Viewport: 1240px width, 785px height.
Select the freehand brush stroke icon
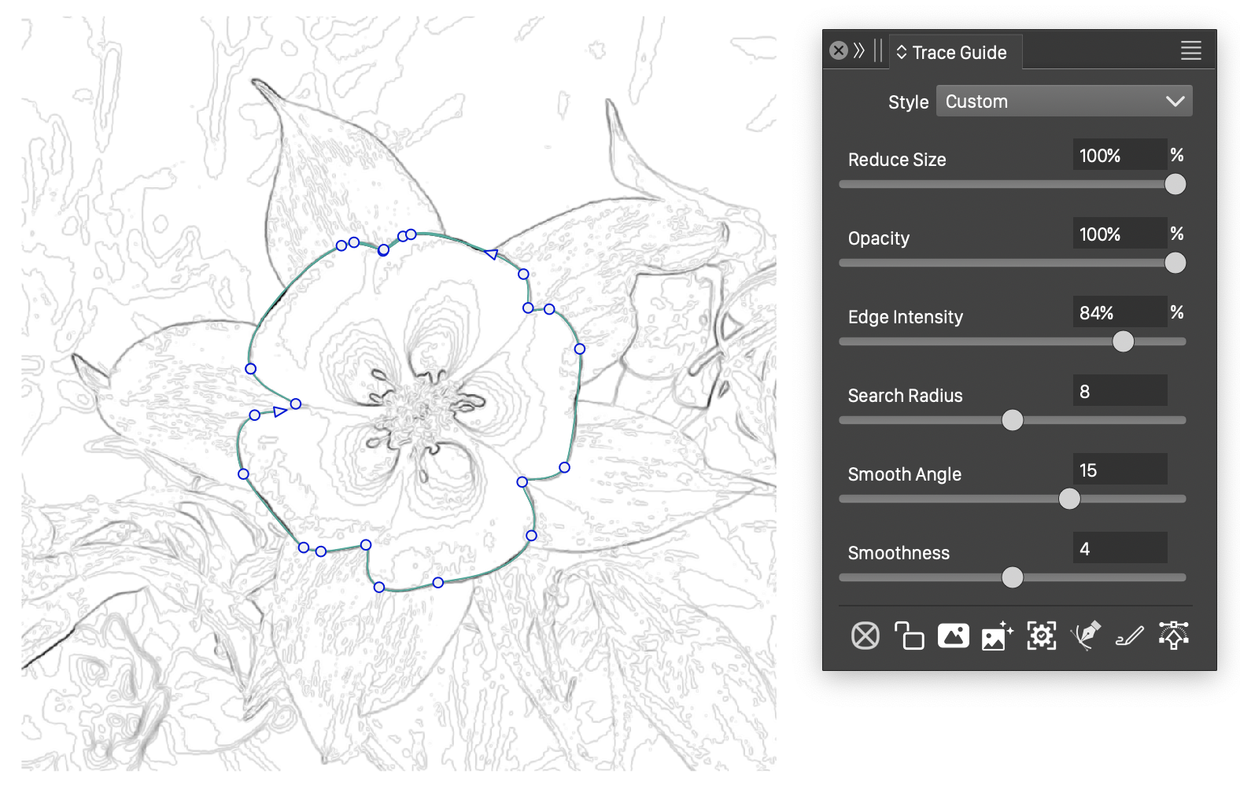(1129, 636)
